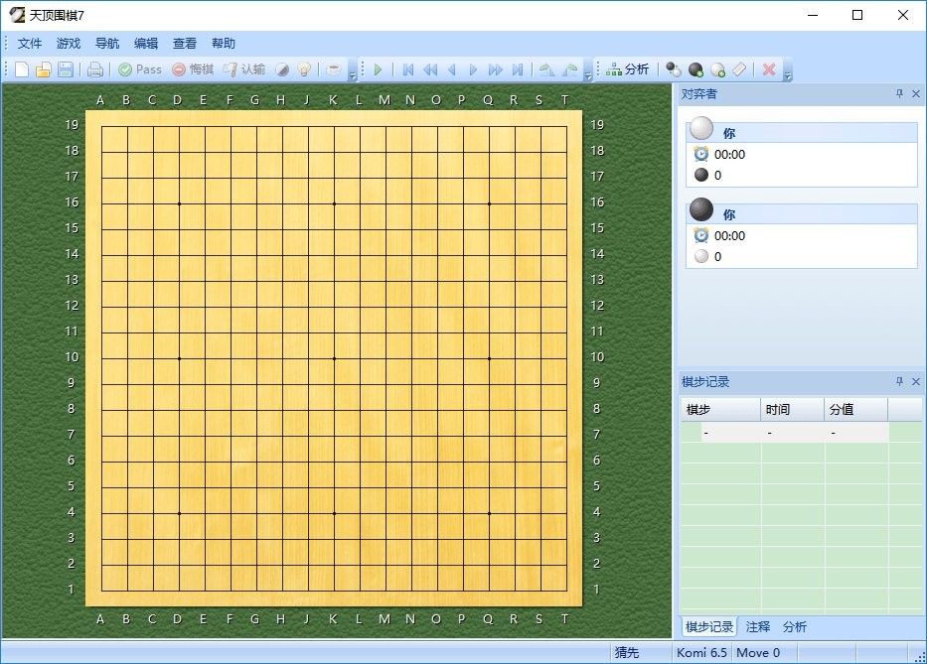
Task: Click the hint lamp icon
Action: pos(303,69)
